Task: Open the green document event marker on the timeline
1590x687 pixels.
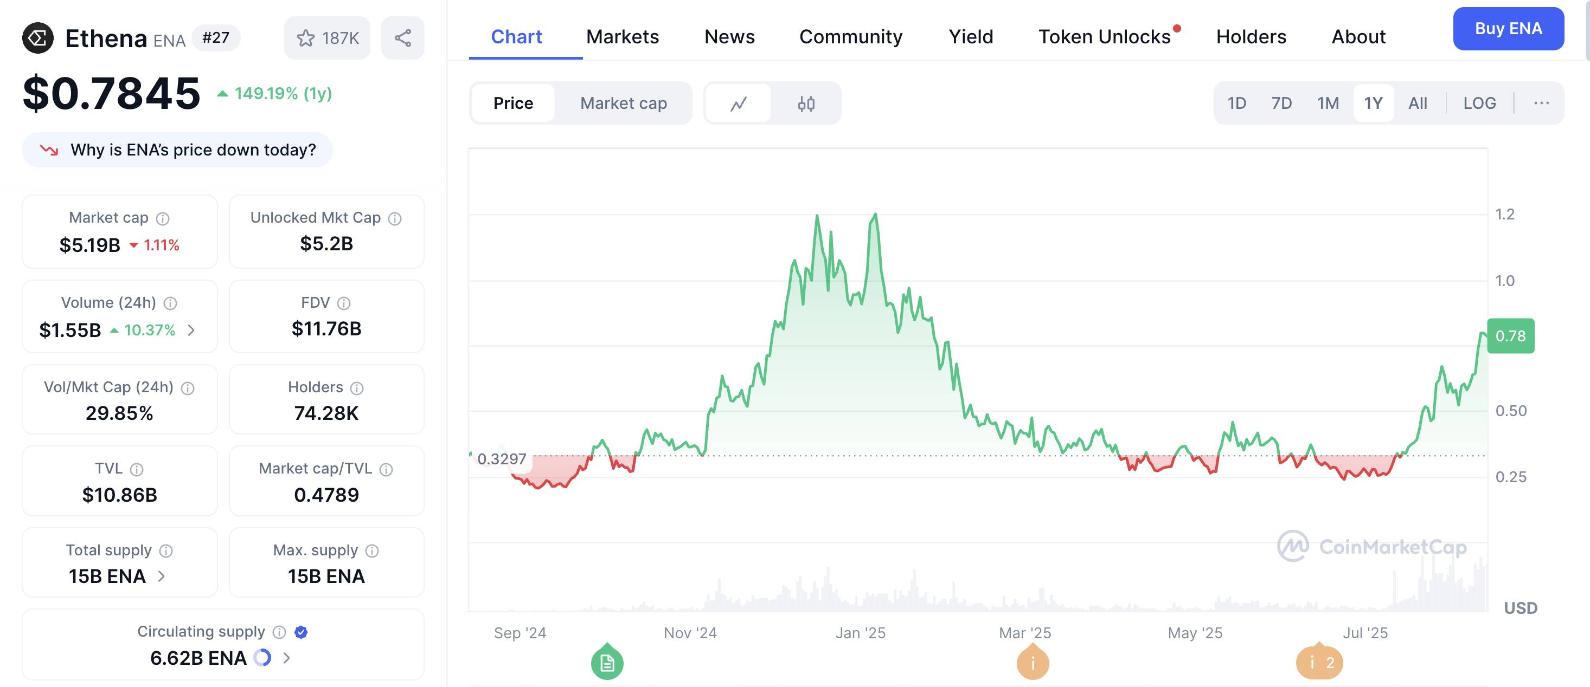Action: pos(607,663)
